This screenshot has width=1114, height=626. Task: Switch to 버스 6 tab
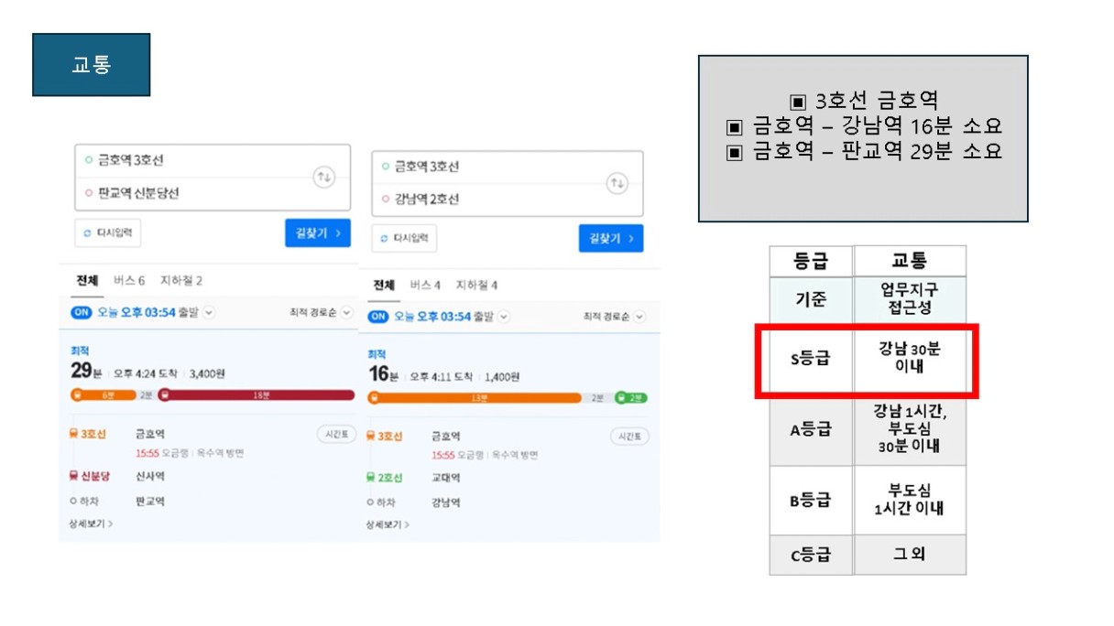coord(129,280)
